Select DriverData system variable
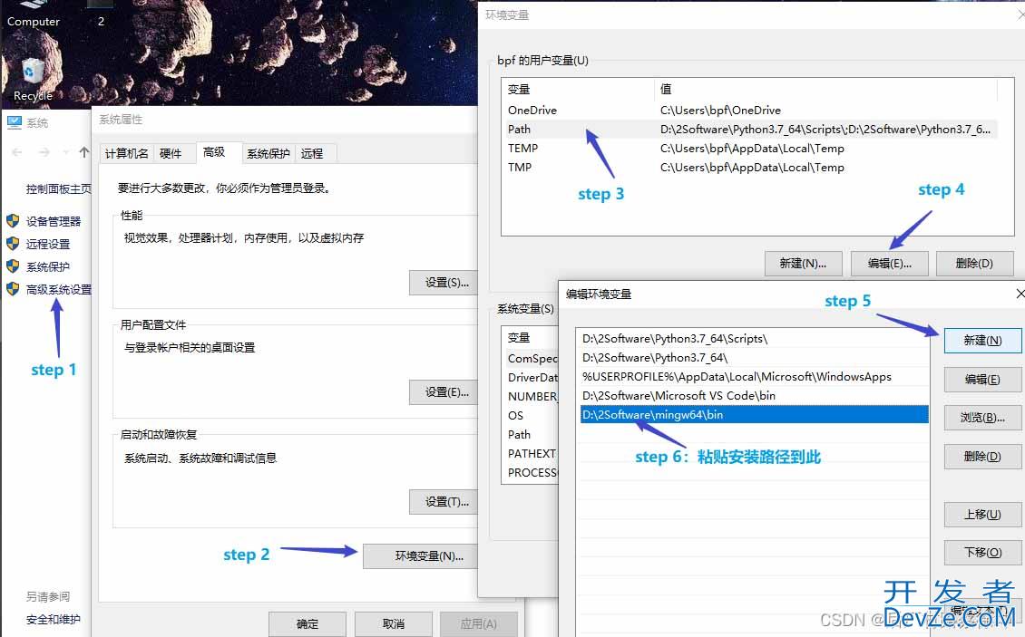This screenshot has height=637, width=1025. 532,377
